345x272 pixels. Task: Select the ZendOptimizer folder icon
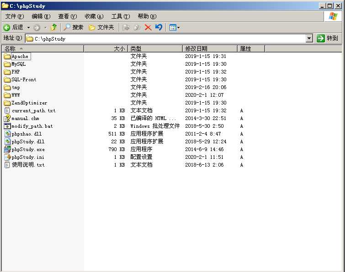pos(7,103)
